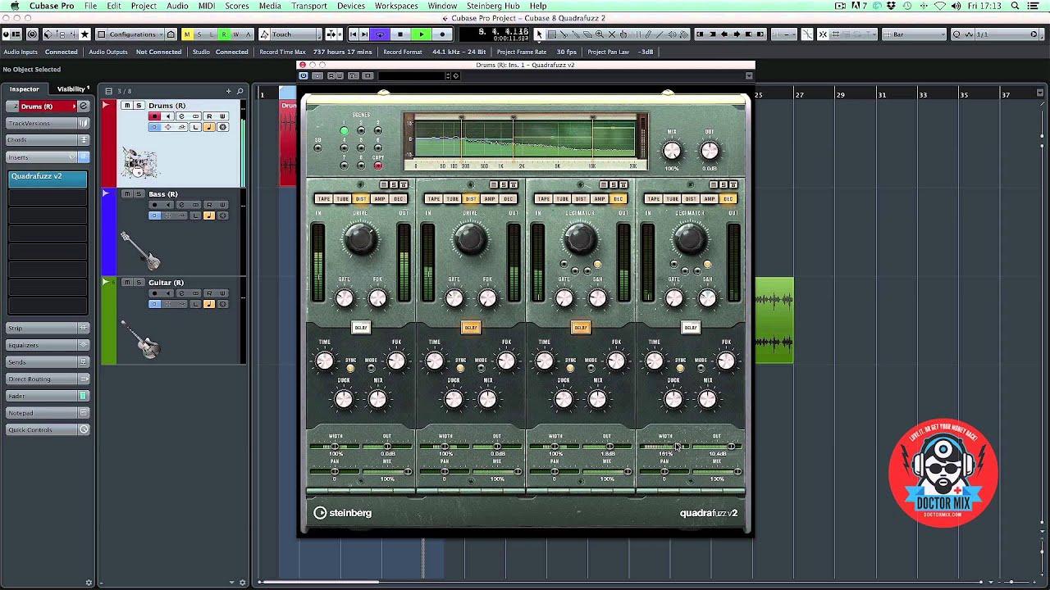Click the green audio event in the project

[774, 320]
